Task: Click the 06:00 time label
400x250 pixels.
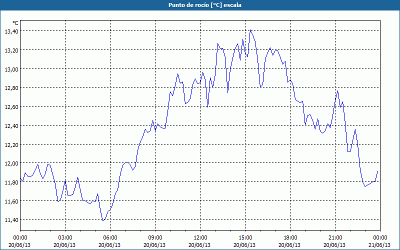Action: [110, 238]
